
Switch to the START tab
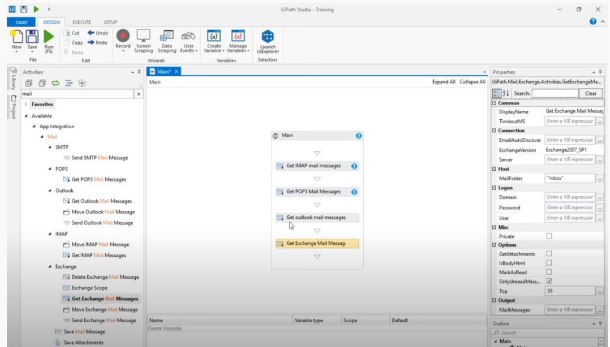point(21,22)
